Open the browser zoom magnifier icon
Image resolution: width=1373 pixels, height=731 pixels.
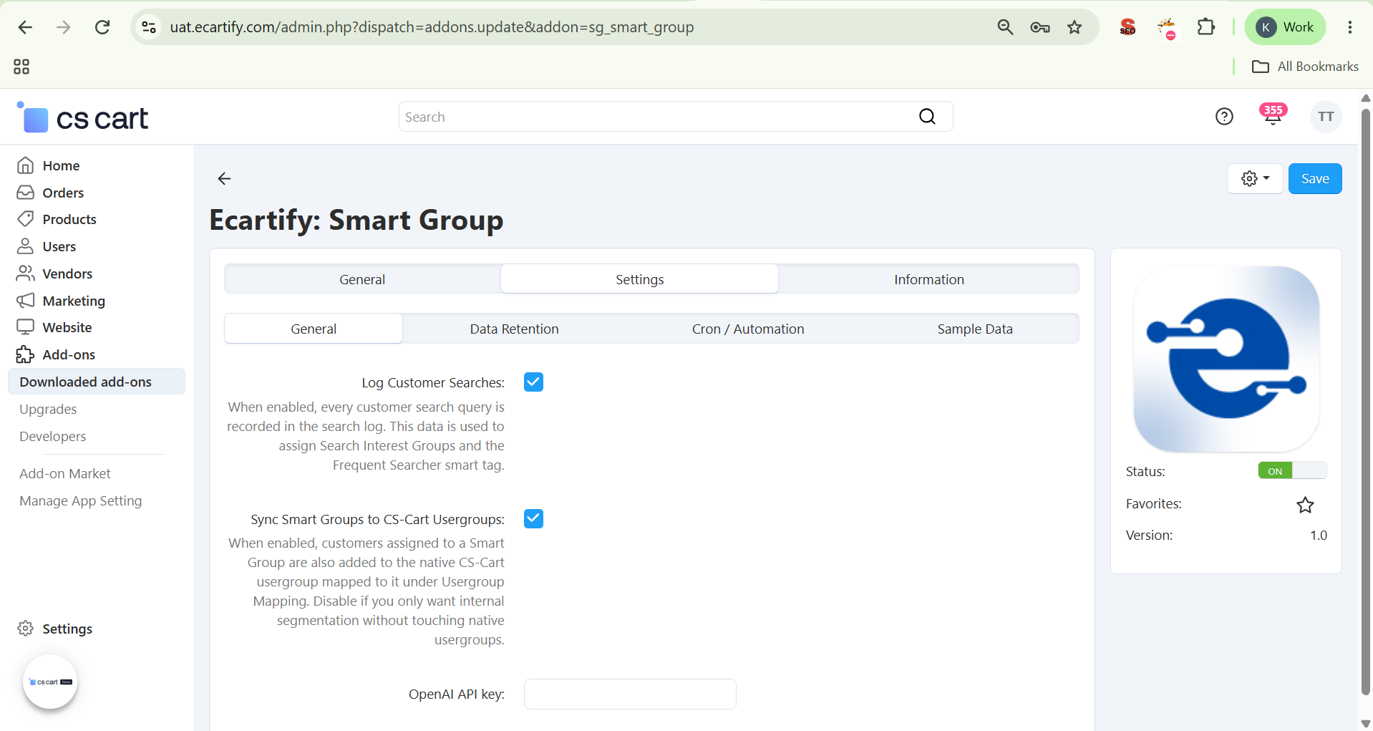tap(1005, 27)
